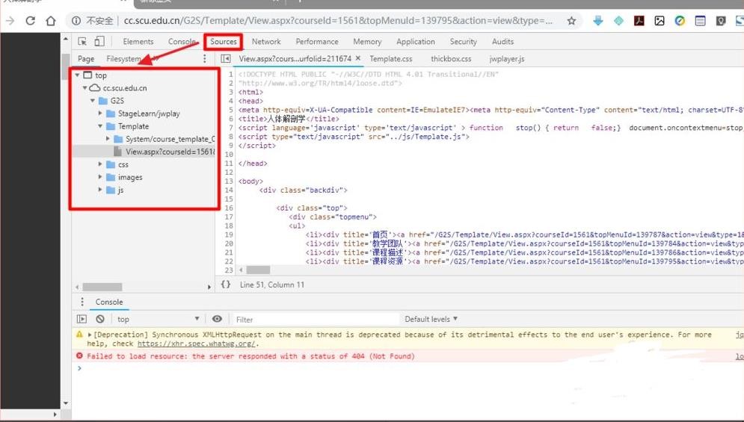This screenshot has width=744, height=422.
Task: Collapse the Template folder
Action: (100, 126)
